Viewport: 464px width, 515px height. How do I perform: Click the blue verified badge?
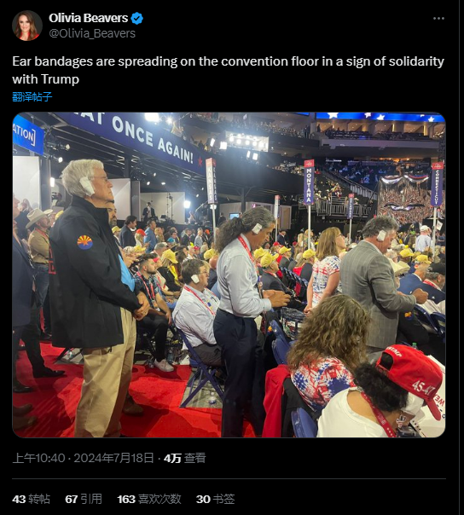(x=137, y=19)
